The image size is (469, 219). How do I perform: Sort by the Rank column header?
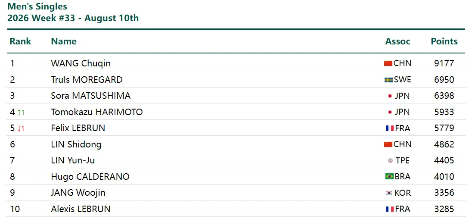pos(20,41)
